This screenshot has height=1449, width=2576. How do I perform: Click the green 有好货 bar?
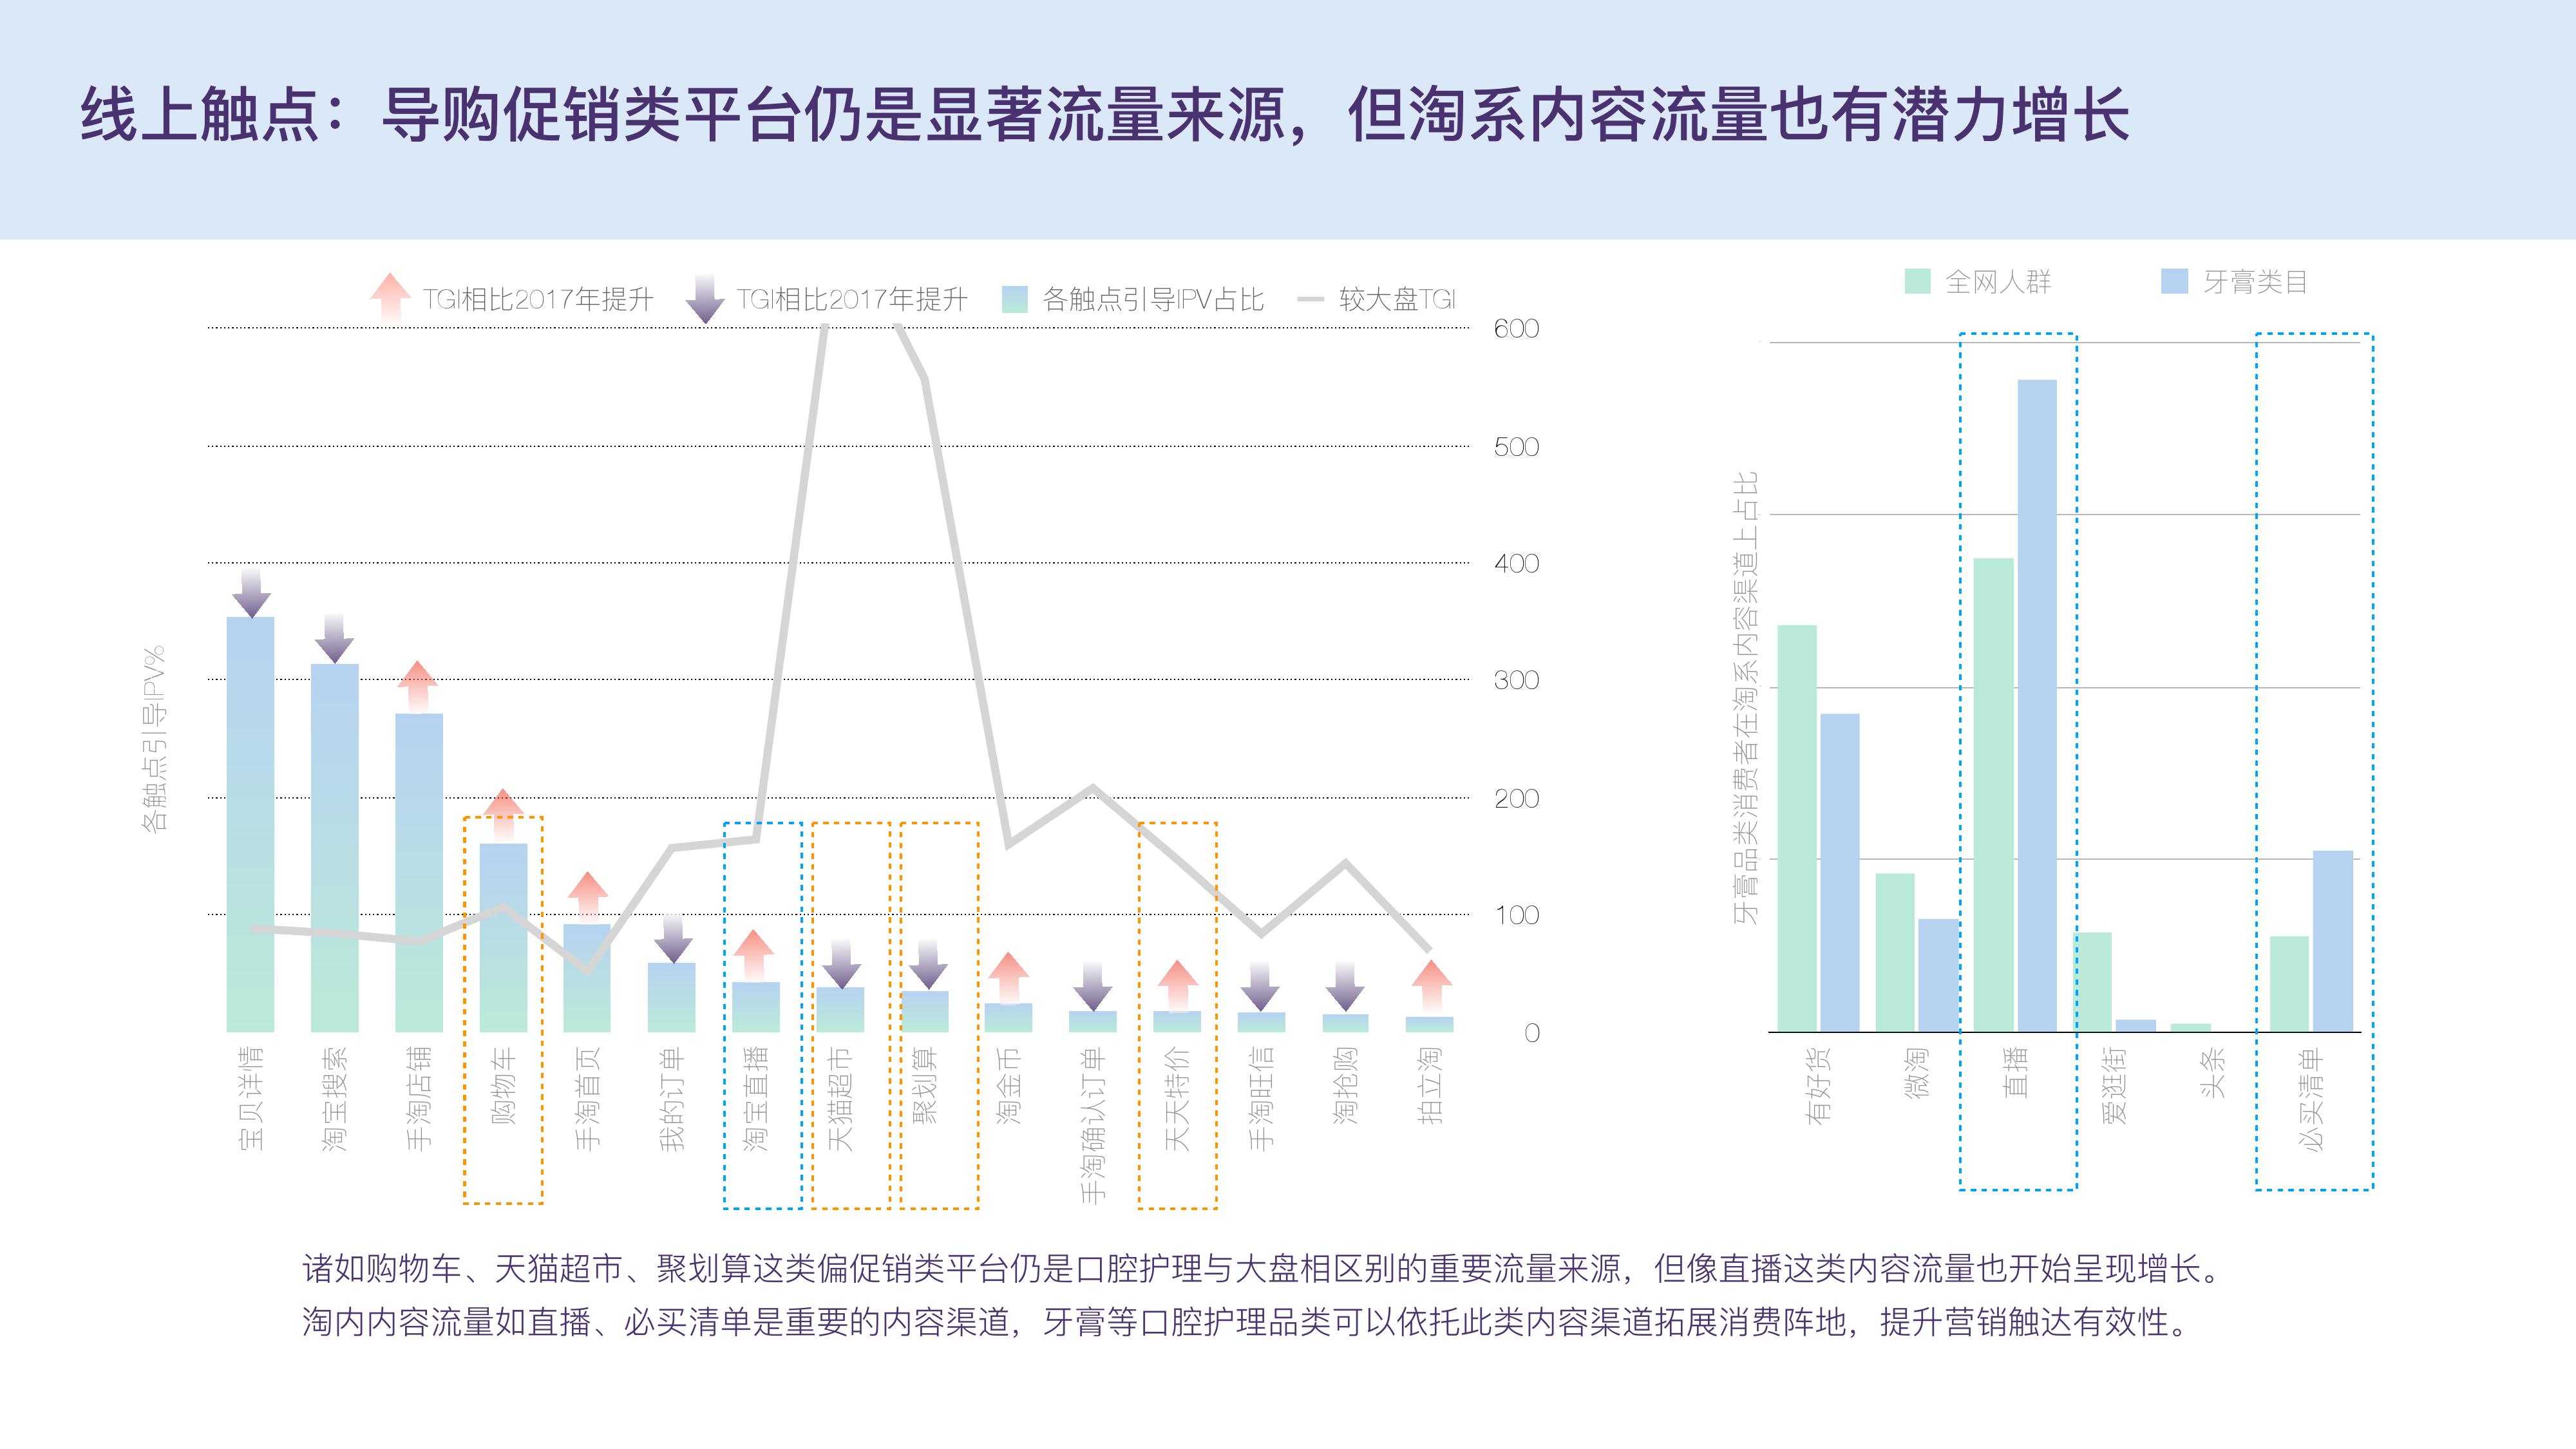pos(1797,828)
